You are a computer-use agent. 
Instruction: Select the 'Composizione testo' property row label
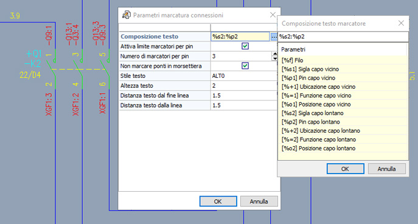[x=165, y=37]
